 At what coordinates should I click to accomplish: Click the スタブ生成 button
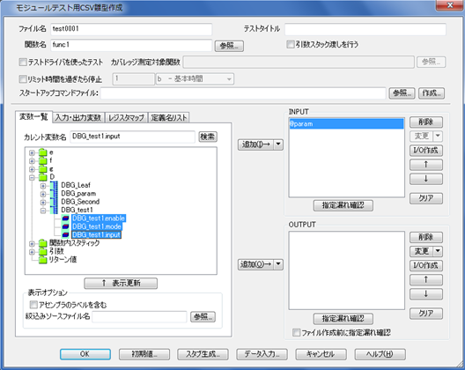203,354
